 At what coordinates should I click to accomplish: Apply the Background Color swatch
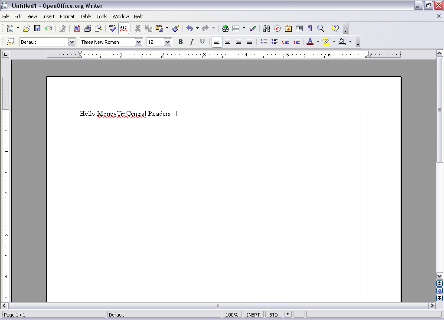point(343,42)
